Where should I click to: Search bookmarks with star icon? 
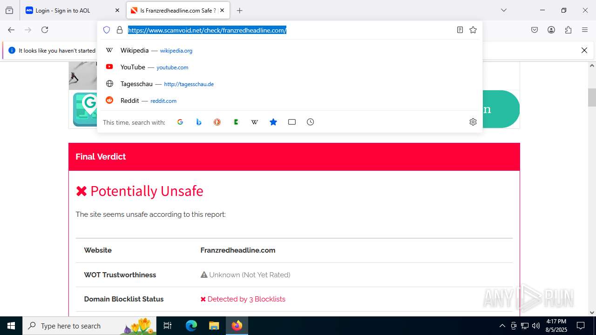(273, 122)
